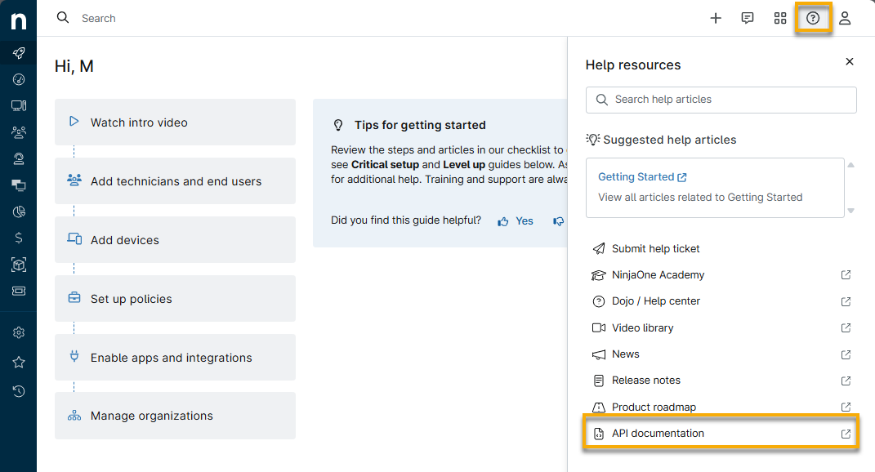This screenshot has width=875, height=472.
Task: Open the Administration gear icon in sidebar
Action: (19, 332)
